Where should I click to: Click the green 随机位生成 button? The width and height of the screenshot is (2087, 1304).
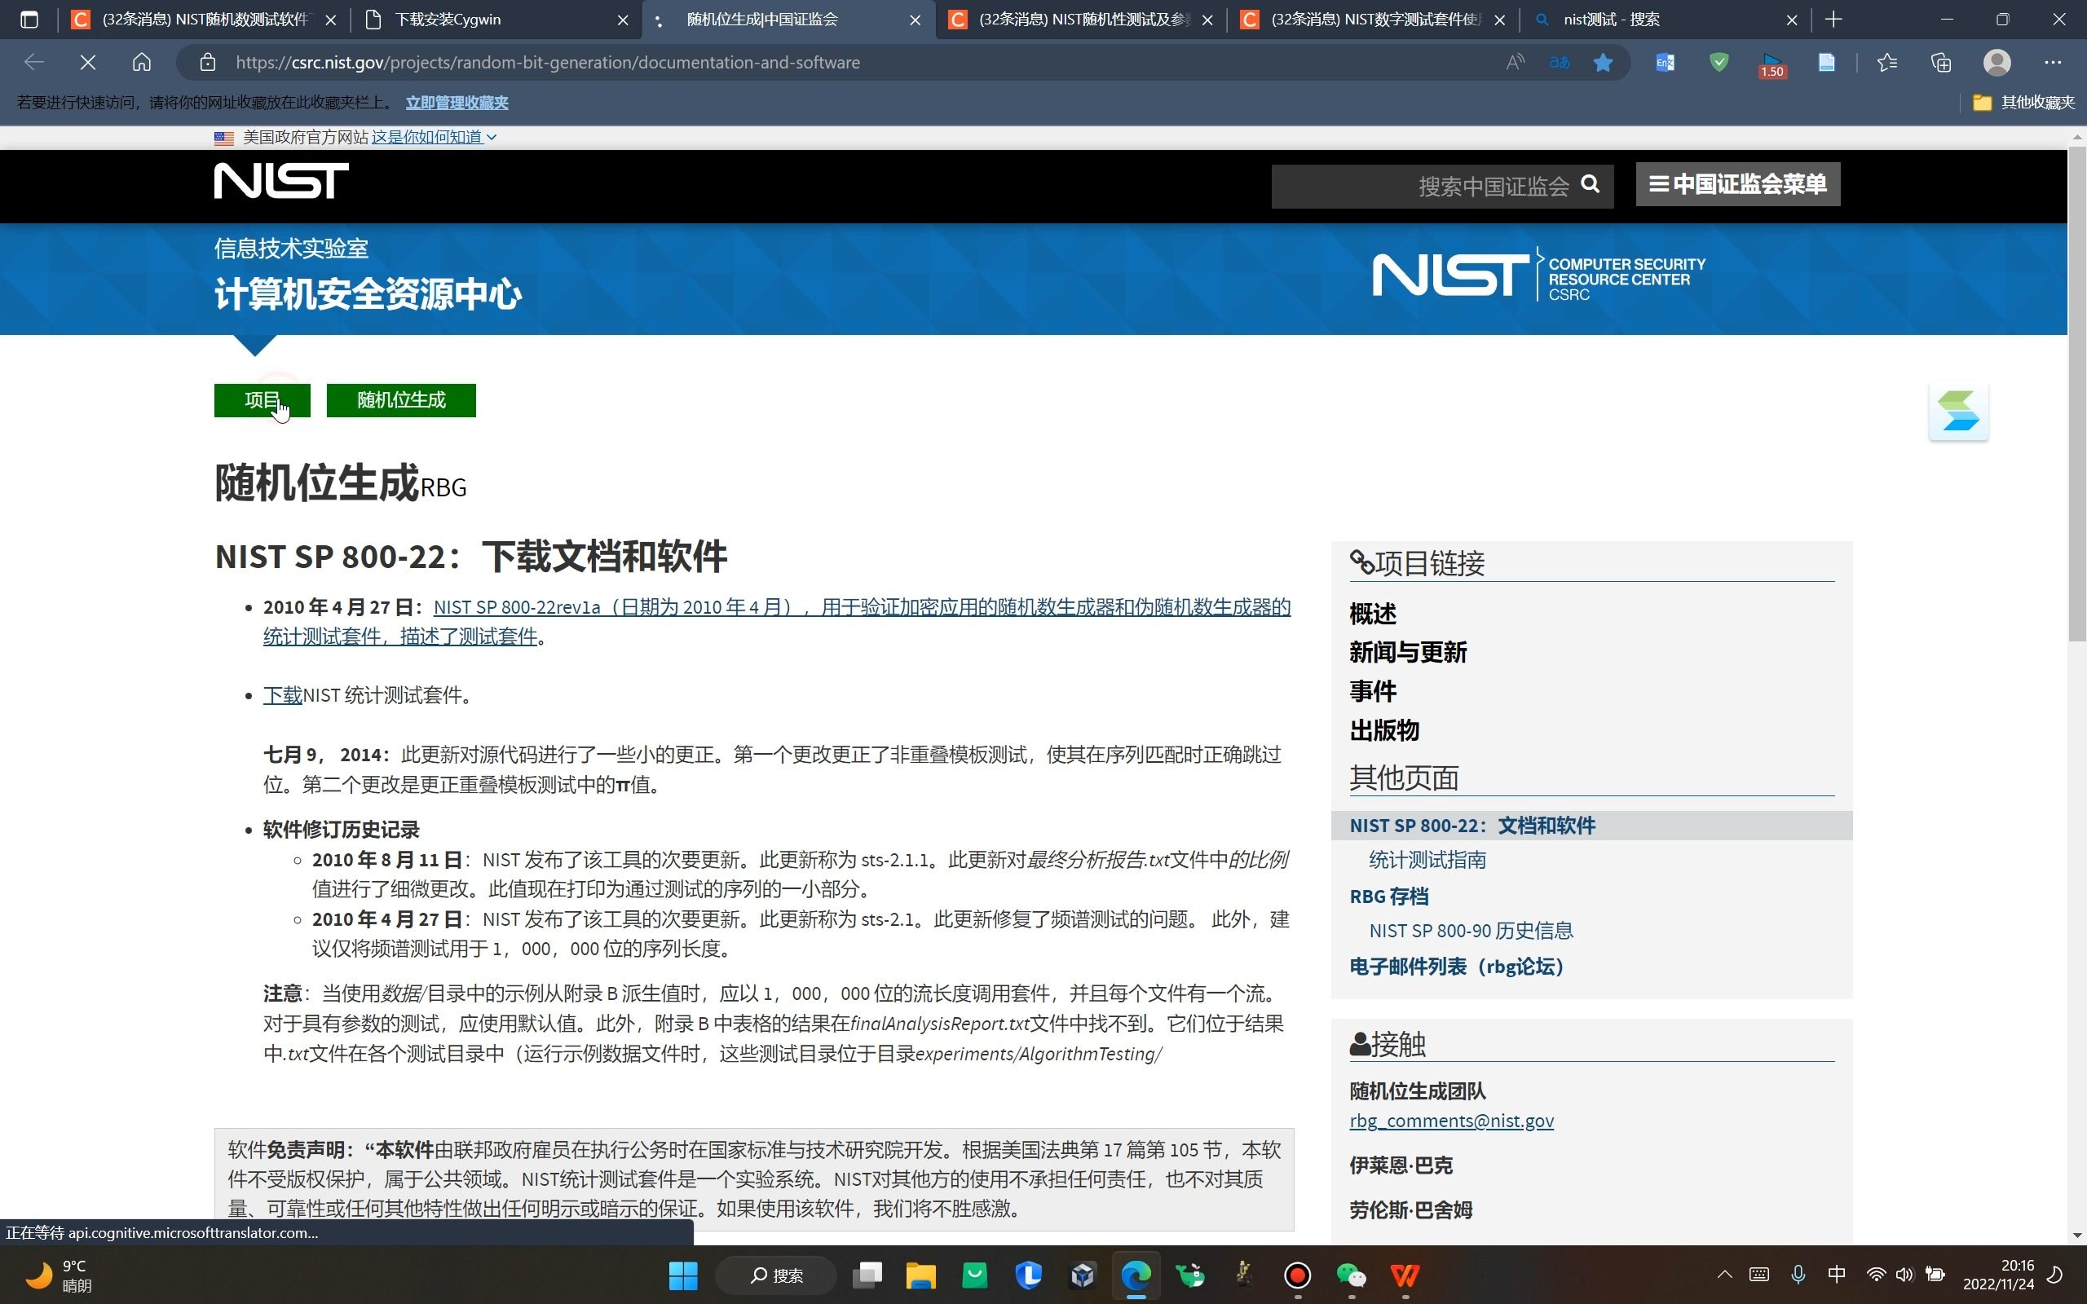click(401, 400)
